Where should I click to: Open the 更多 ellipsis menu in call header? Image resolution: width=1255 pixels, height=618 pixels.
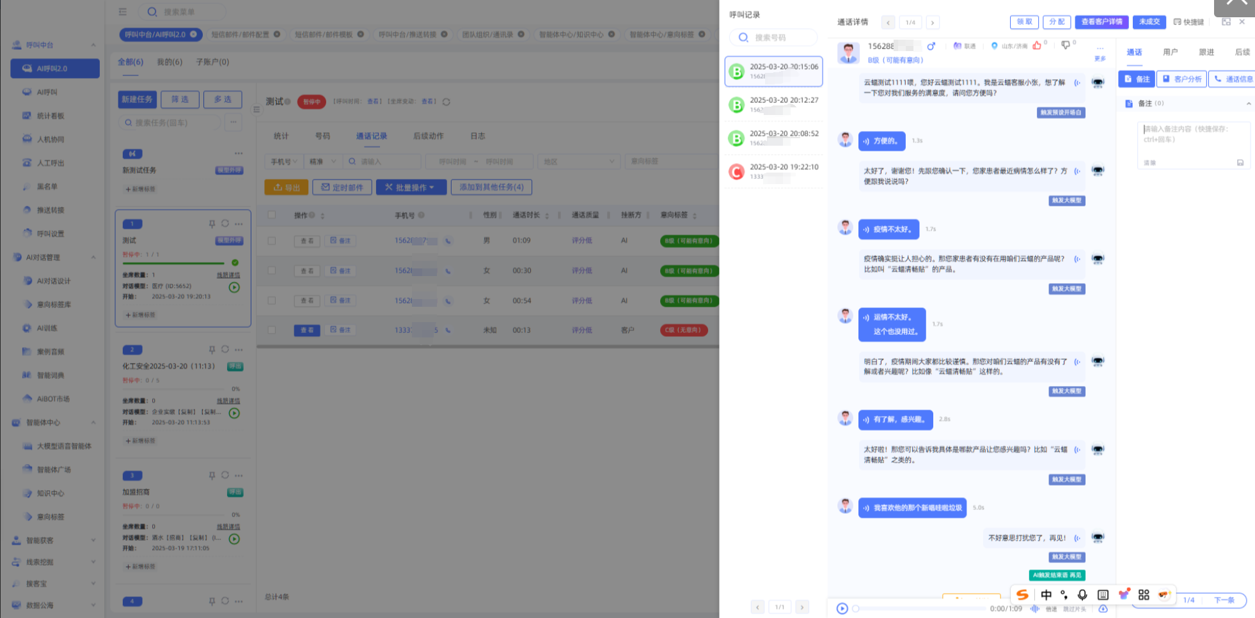pyautogui.click(x=1100, y=49)
